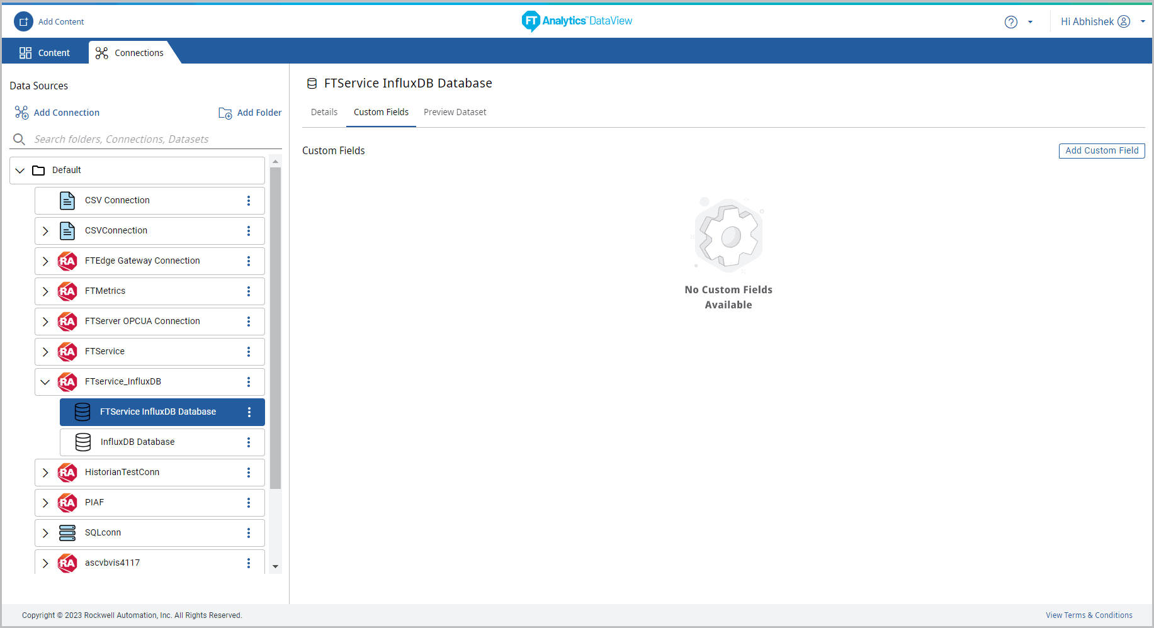Open kebab menu for HistorianTestConn
The height and width of the screenshot is (628, 1154).
coord(249,473)
